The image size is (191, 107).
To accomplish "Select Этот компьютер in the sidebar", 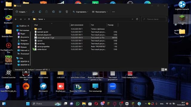I will pos(23,30).
